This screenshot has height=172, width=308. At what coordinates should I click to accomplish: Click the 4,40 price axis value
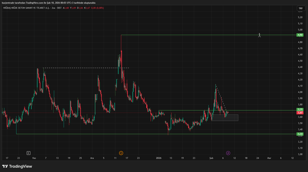point(300,67)
